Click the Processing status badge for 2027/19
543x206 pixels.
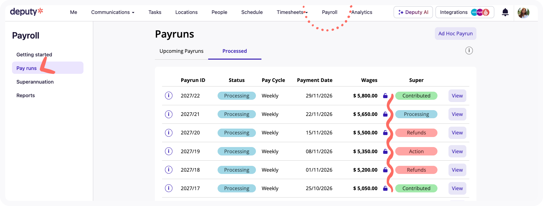point(237,152)
